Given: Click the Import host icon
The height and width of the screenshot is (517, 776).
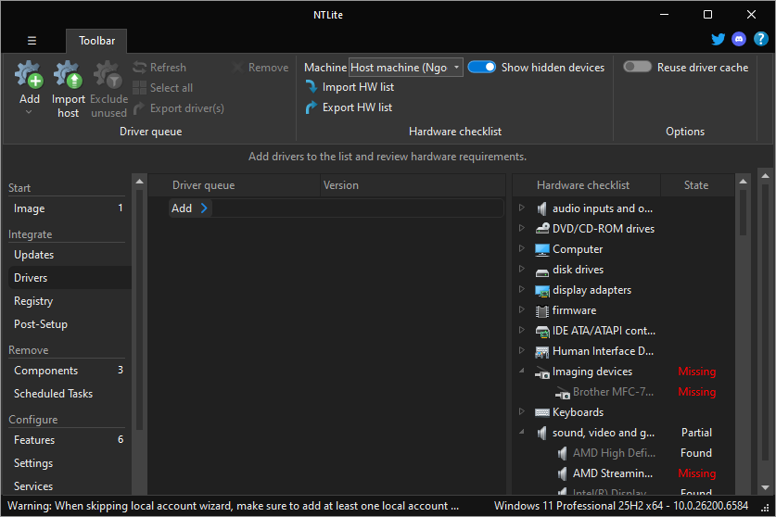Looking at the screenshot, I should (x=68, y=75).
